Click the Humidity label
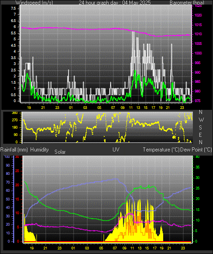 39,150
